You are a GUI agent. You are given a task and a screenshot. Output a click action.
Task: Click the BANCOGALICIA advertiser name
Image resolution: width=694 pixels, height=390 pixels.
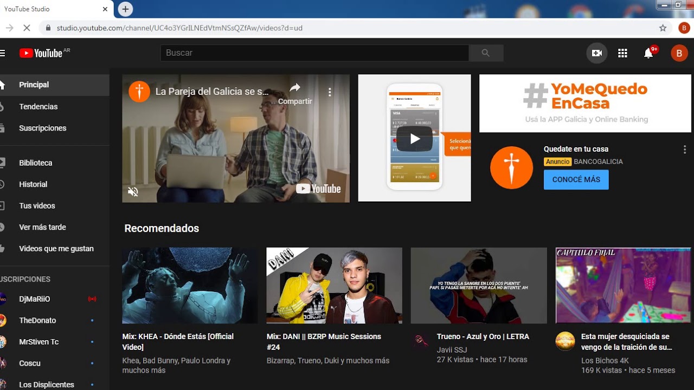(598, 162)
